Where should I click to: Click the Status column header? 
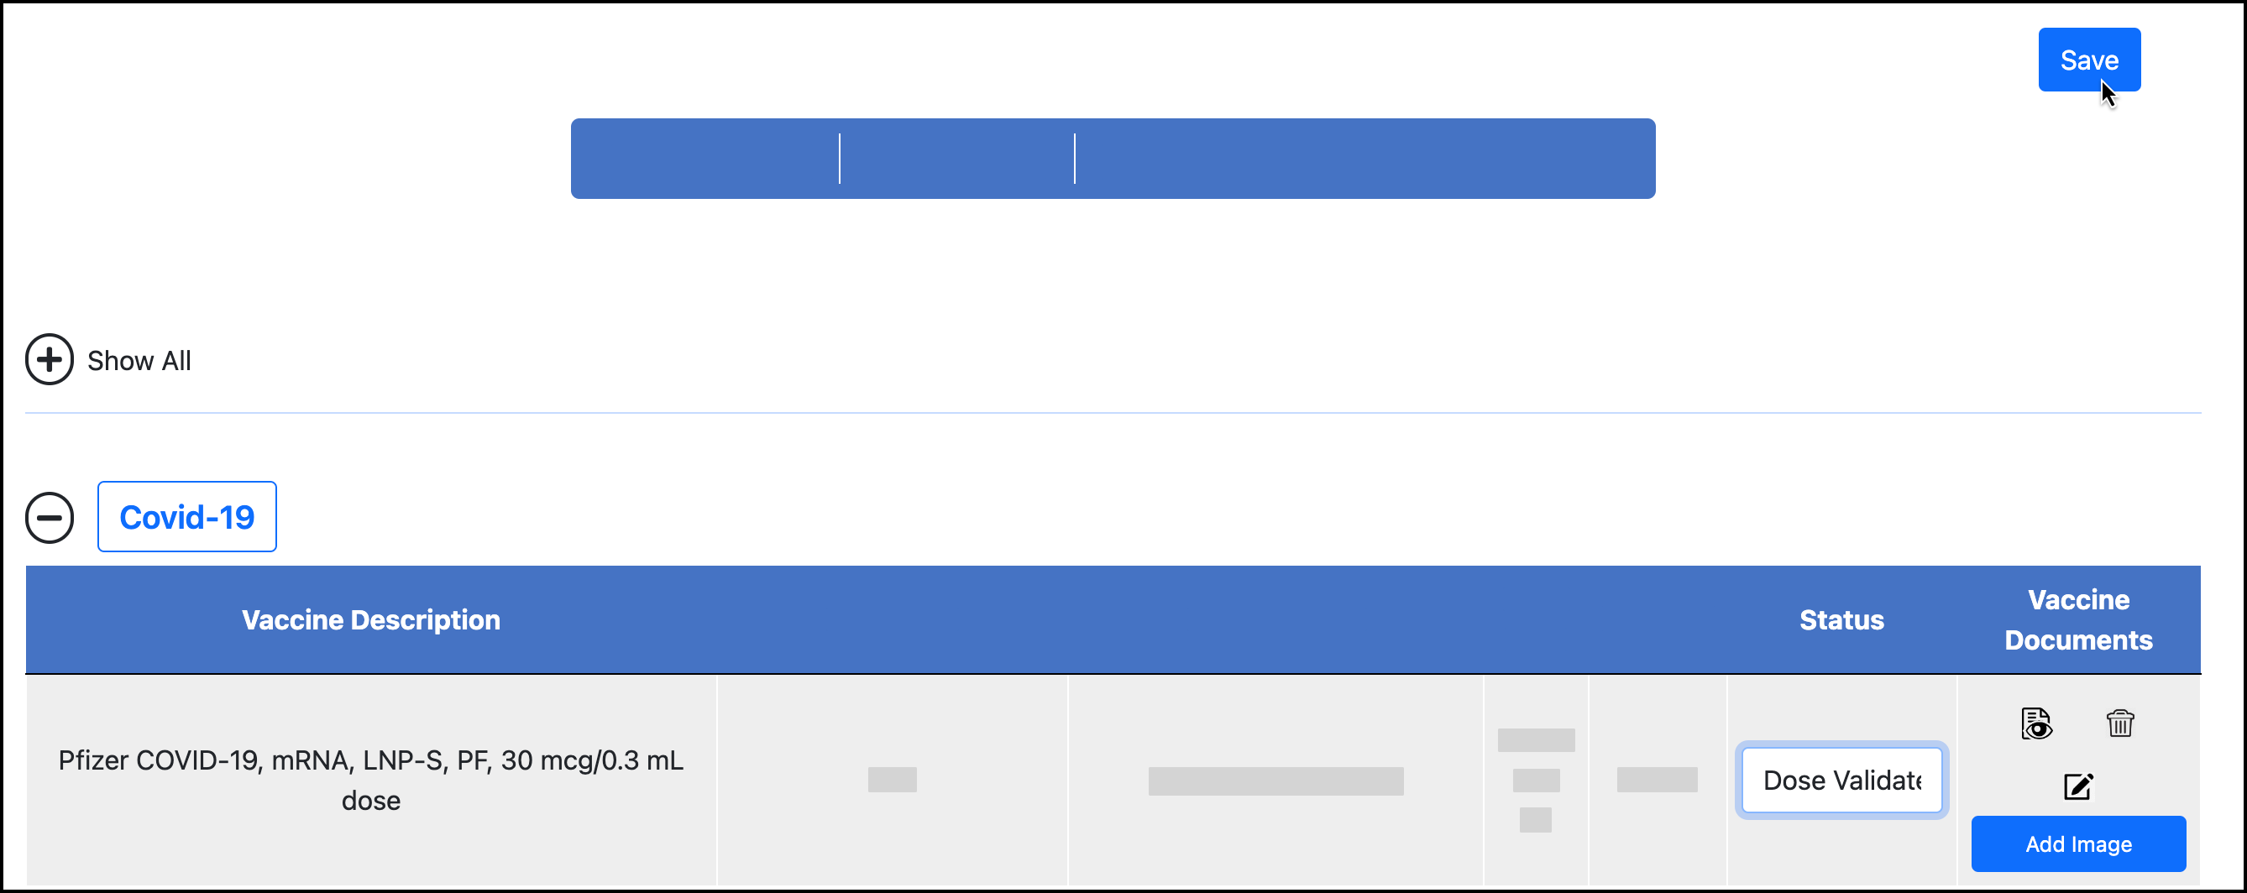tap(1841, 620)
